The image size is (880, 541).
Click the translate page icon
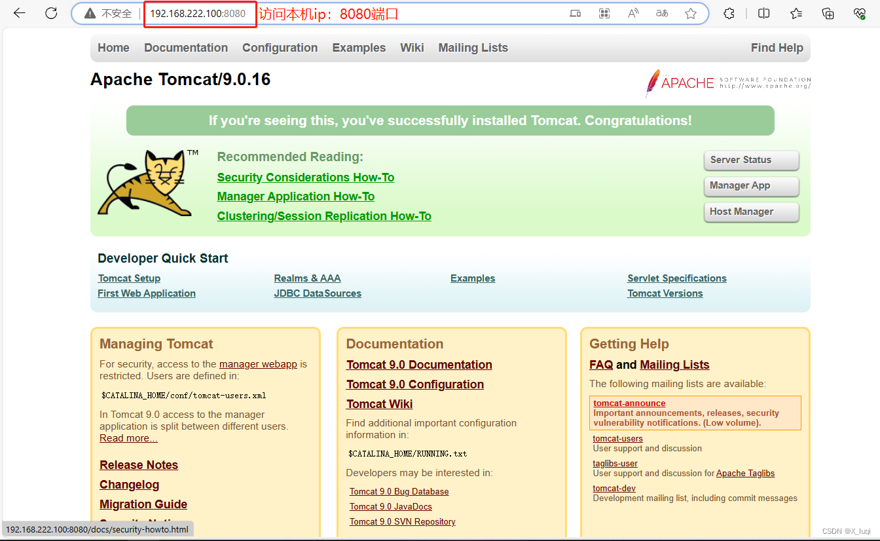pos(662,13)
